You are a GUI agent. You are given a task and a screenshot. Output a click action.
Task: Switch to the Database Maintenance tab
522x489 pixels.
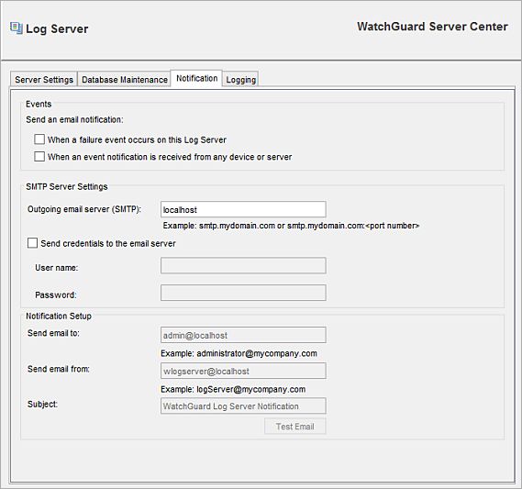pos(125,80)
